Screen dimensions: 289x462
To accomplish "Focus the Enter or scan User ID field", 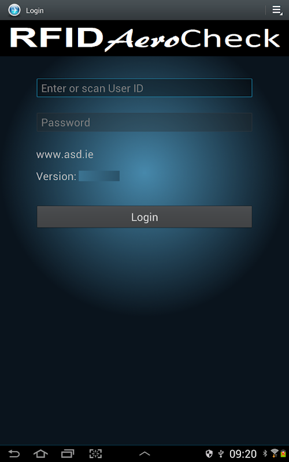I will click(x=144, y=88).
